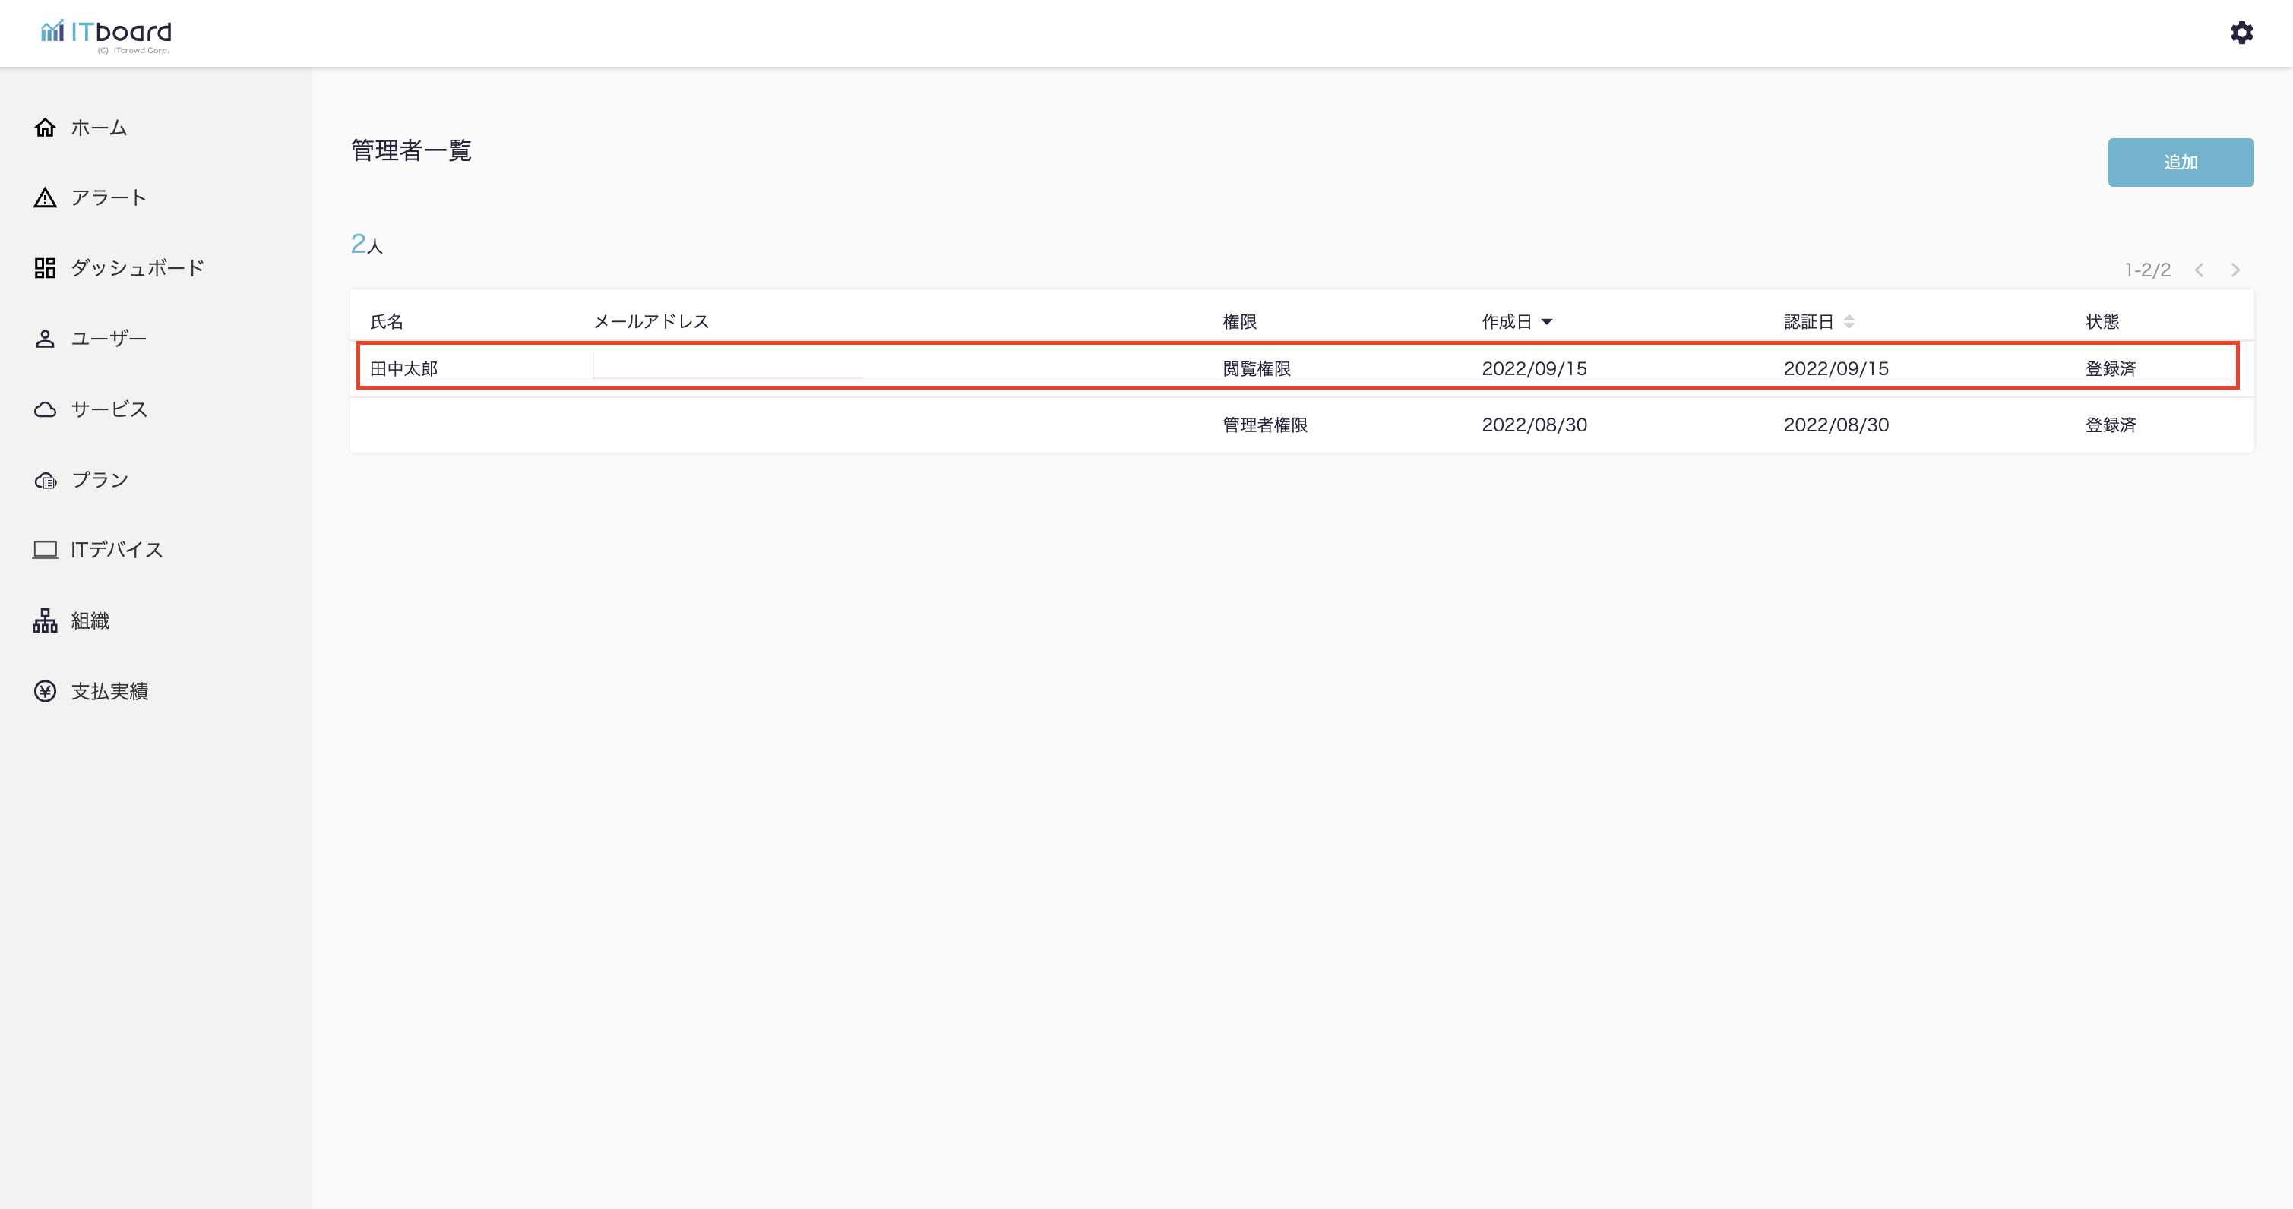Select the 管理者権限 table row
The image size is (2293, 1209).
[x=1264, y=425]
